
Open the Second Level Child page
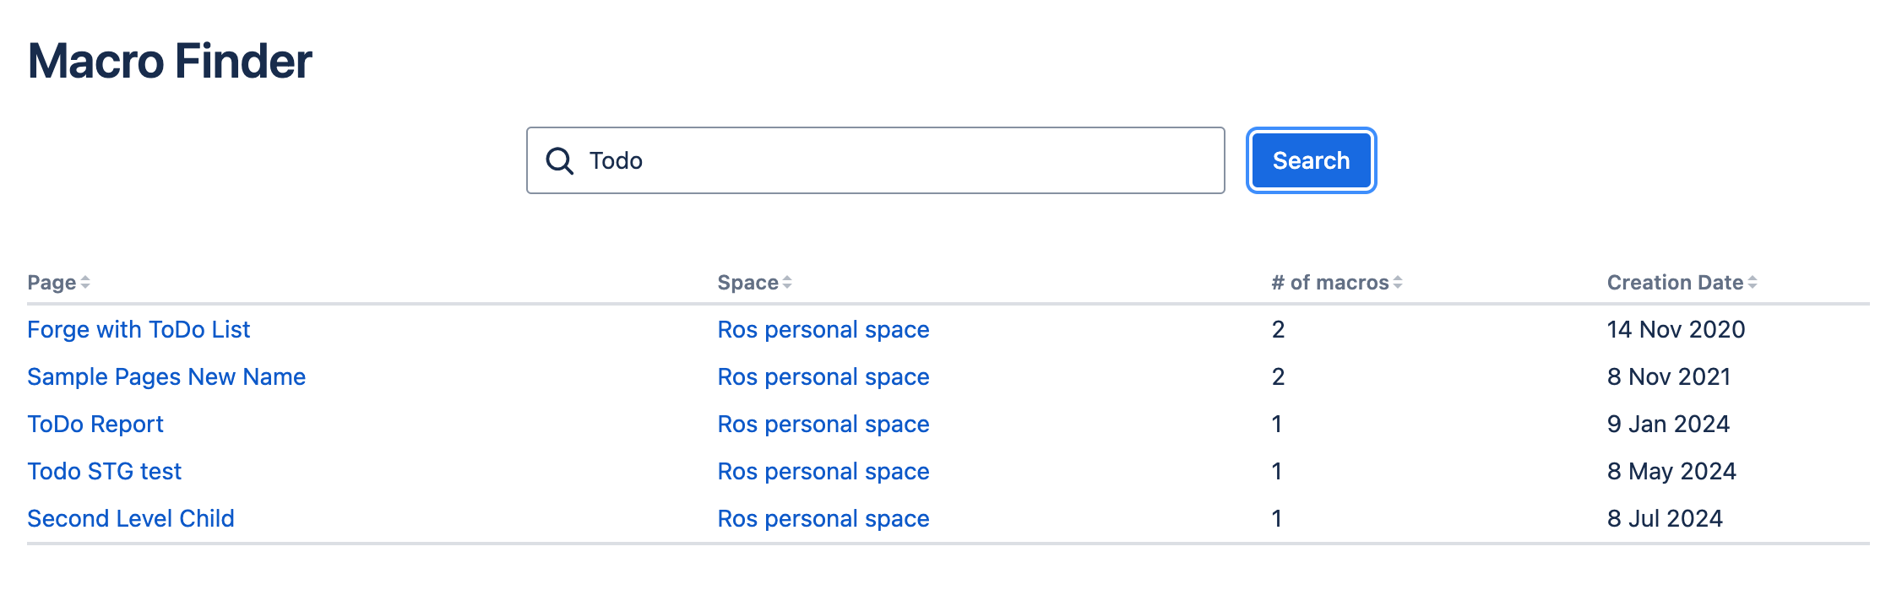[132, 518]
